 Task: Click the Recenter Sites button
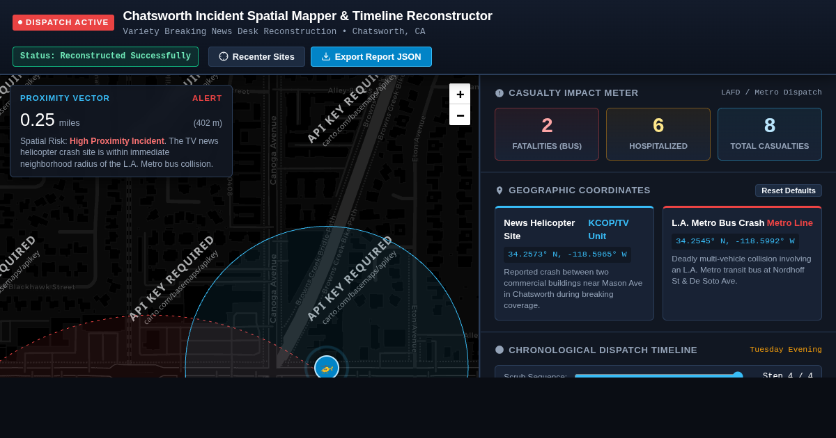pos(256,56)
